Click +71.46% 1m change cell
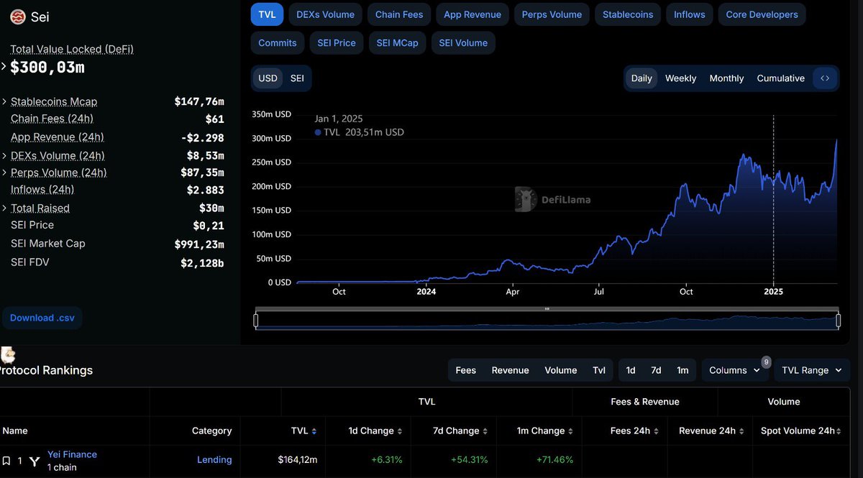 555,460
